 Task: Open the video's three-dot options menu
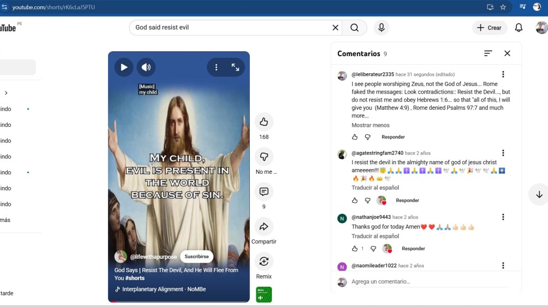[x=216, y=67]
